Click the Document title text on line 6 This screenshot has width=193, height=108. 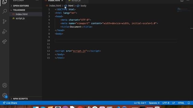[x=76, y=27]
